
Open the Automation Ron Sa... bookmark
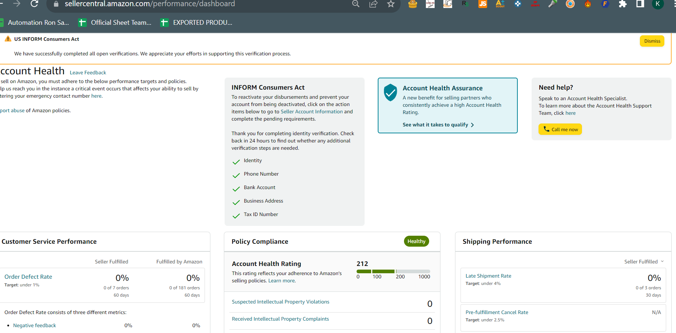[x=35, y=23]
